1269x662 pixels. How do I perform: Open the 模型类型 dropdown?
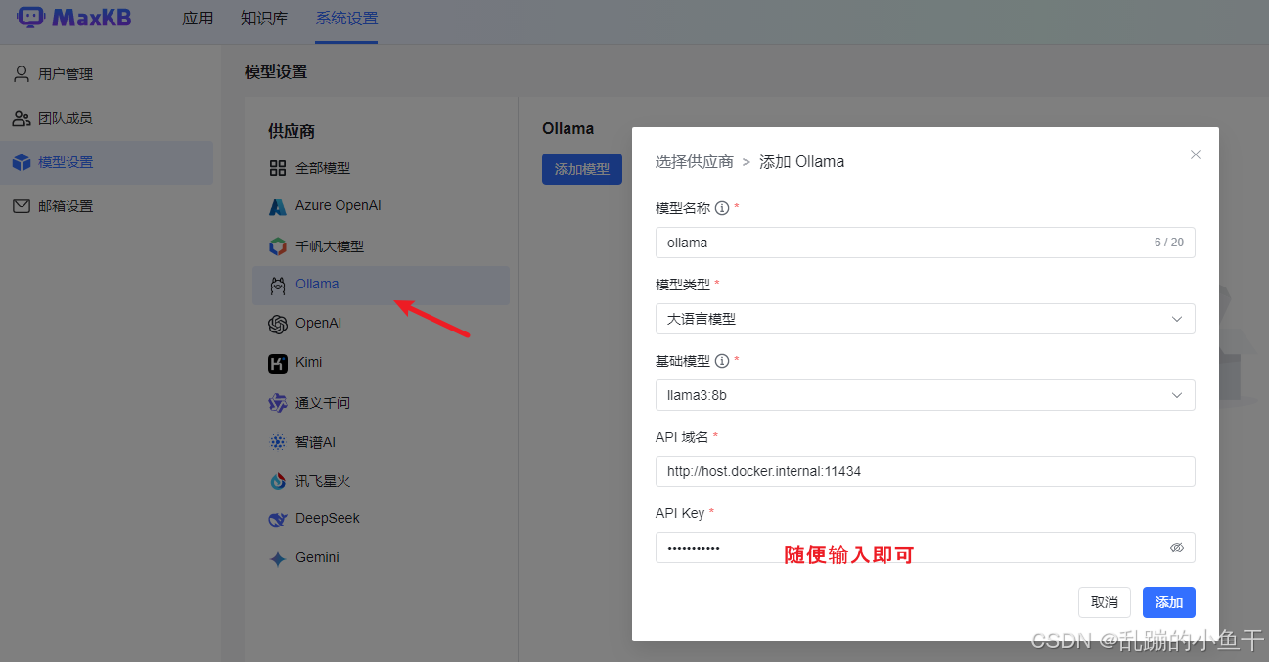[x=925, y=319]
